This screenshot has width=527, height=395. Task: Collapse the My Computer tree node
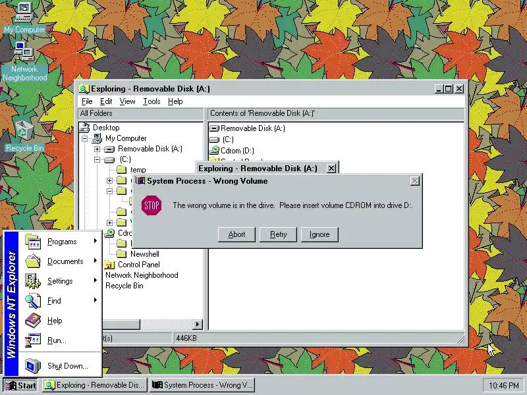85,138
